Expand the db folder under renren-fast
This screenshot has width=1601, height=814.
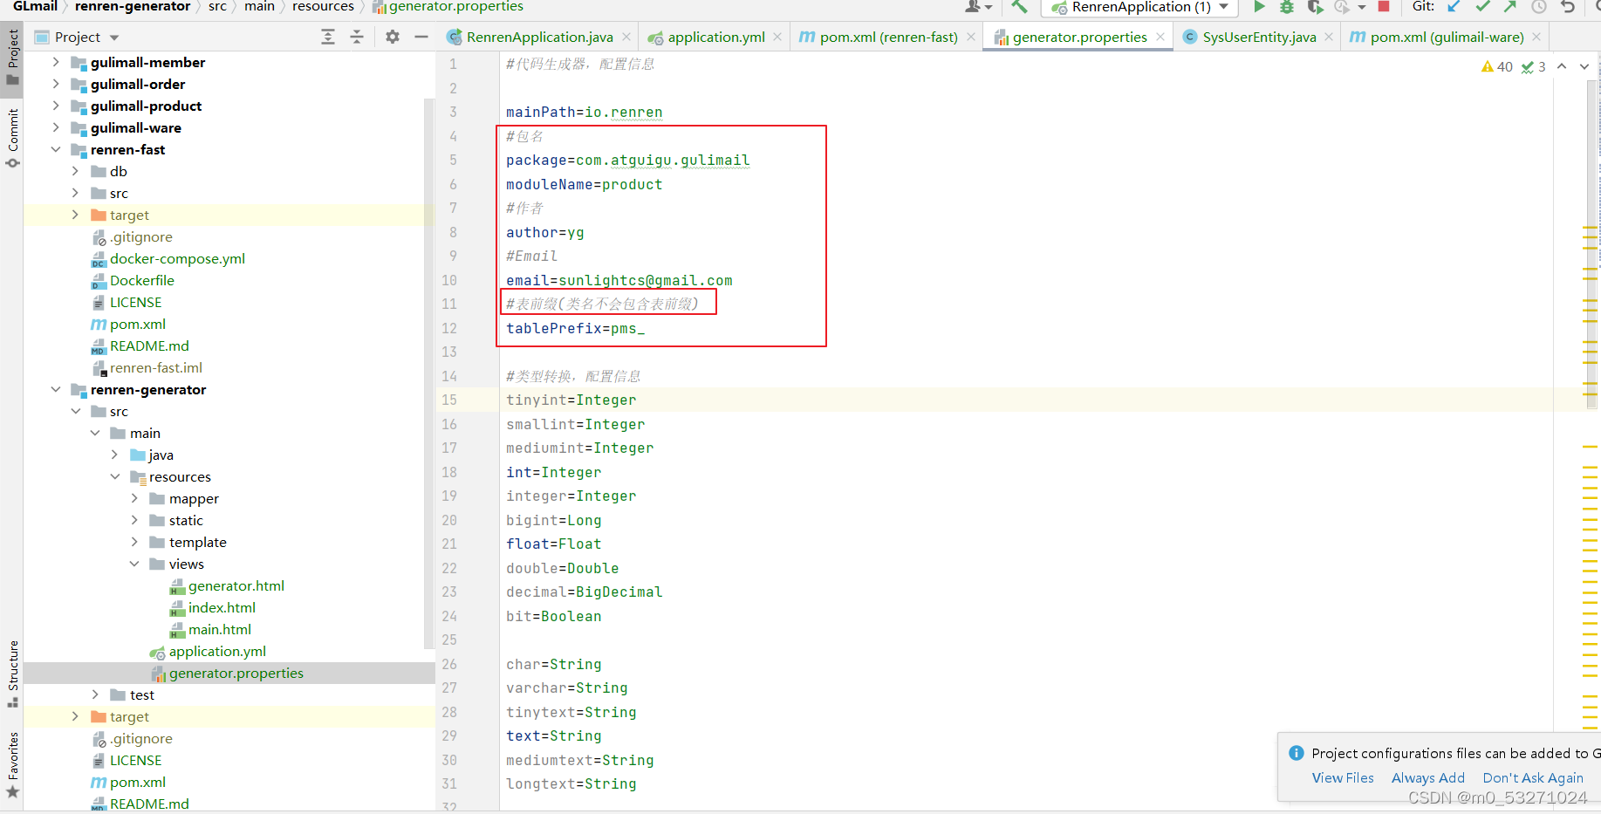(75, 171)
